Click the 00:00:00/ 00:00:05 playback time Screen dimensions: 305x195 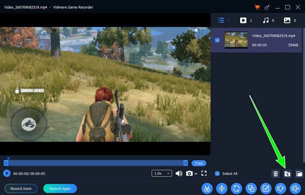click(29, 173)
